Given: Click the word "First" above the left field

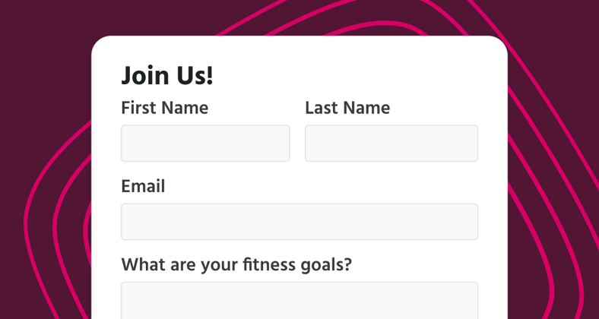Looking at the screenshot, I should tap(138, 108).
